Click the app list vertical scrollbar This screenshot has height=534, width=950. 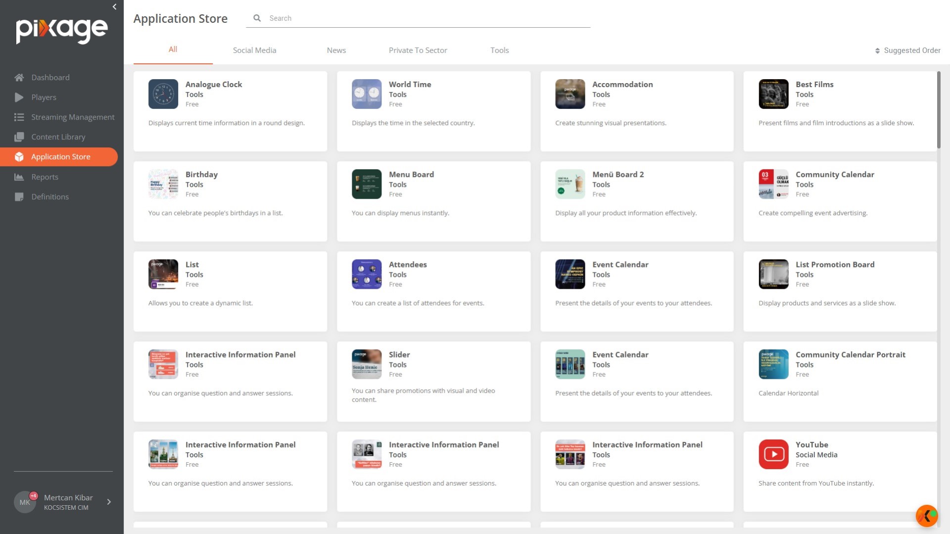coord(939,110)
